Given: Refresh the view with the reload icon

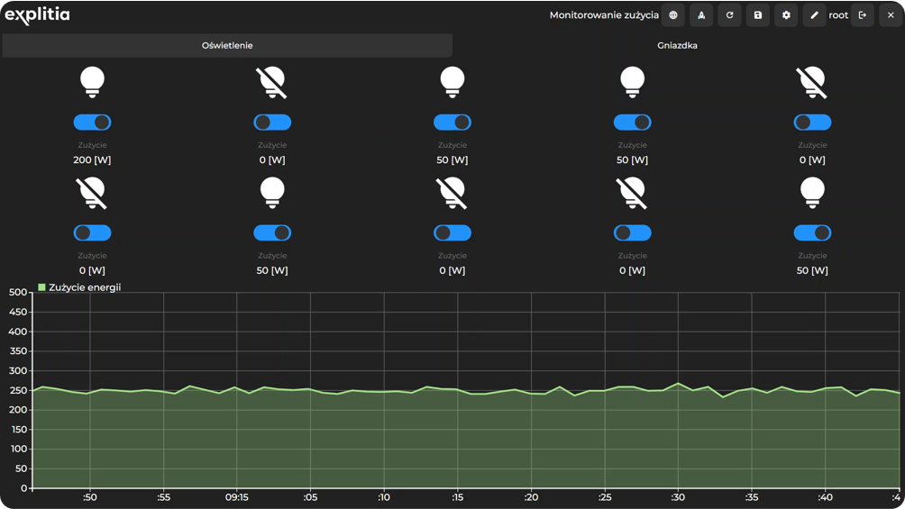Looking at the screenshot, I should click(x=729, y=15).
